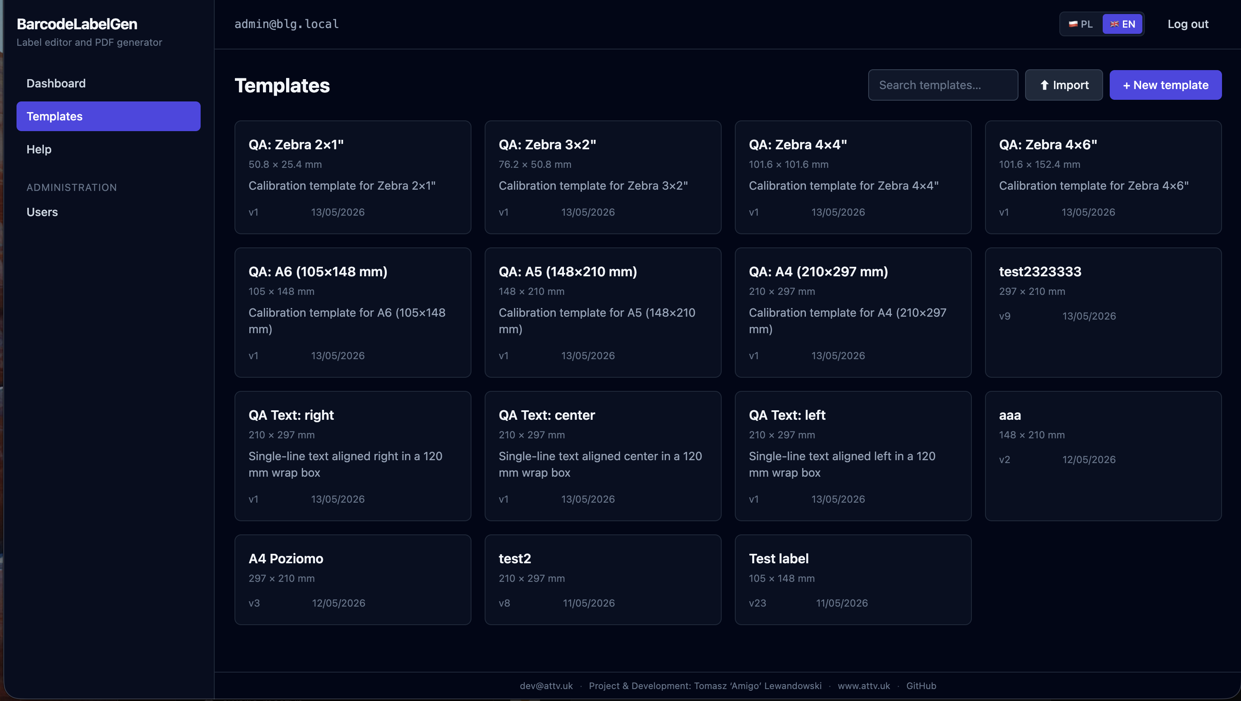
Task: Open the QA: Zebra 4×4" template card
Action: [853, 177]
